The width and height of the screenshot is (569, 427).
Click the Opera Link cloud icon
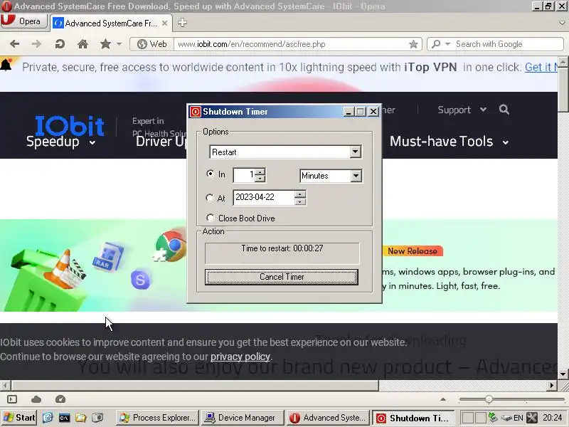(x=36, y=399)
